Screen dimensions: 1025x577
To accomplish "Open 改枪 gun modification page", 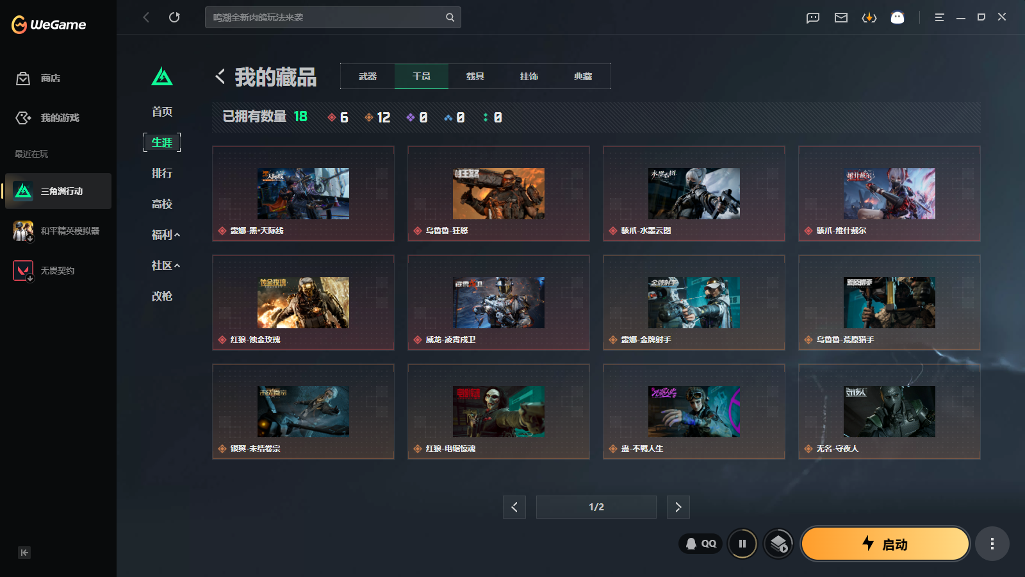I will pos(162,296).
